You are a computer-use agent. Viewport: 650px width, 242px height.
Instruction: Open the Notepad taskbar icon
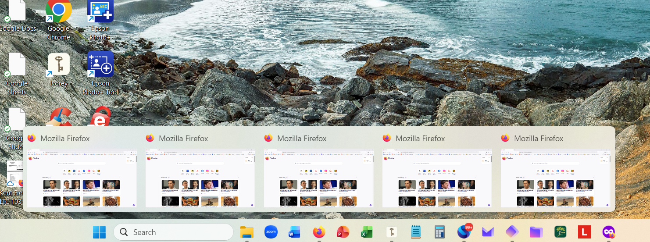pyautogui.click(x=415, y=232)
